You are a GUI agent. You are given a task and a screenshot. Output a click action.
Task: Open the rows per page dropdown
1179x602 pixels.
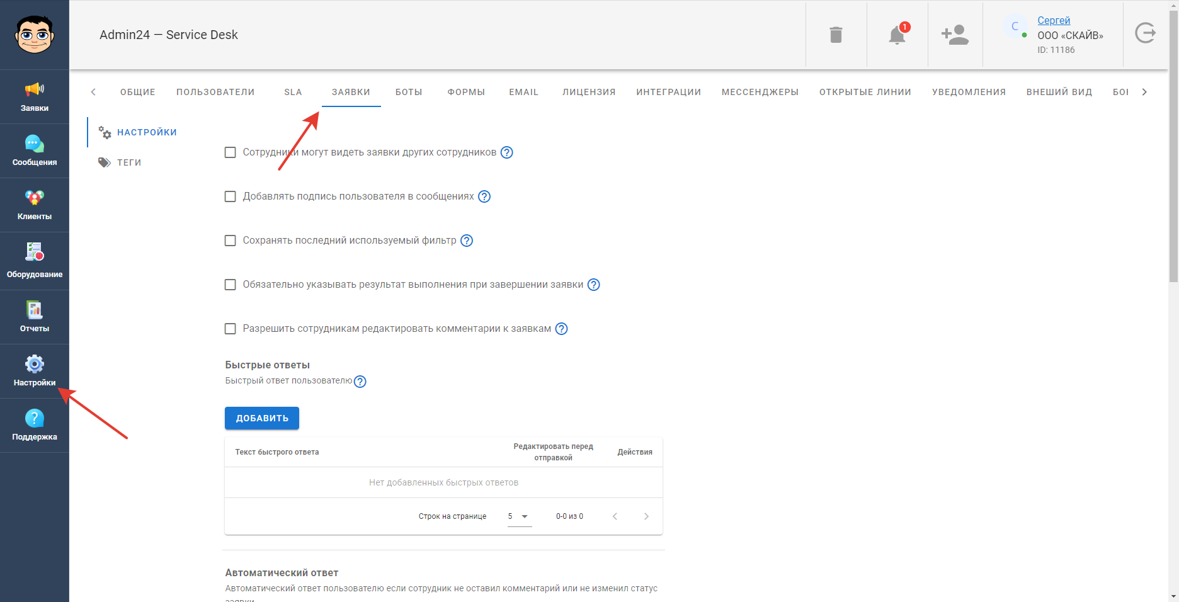[520, 516]
